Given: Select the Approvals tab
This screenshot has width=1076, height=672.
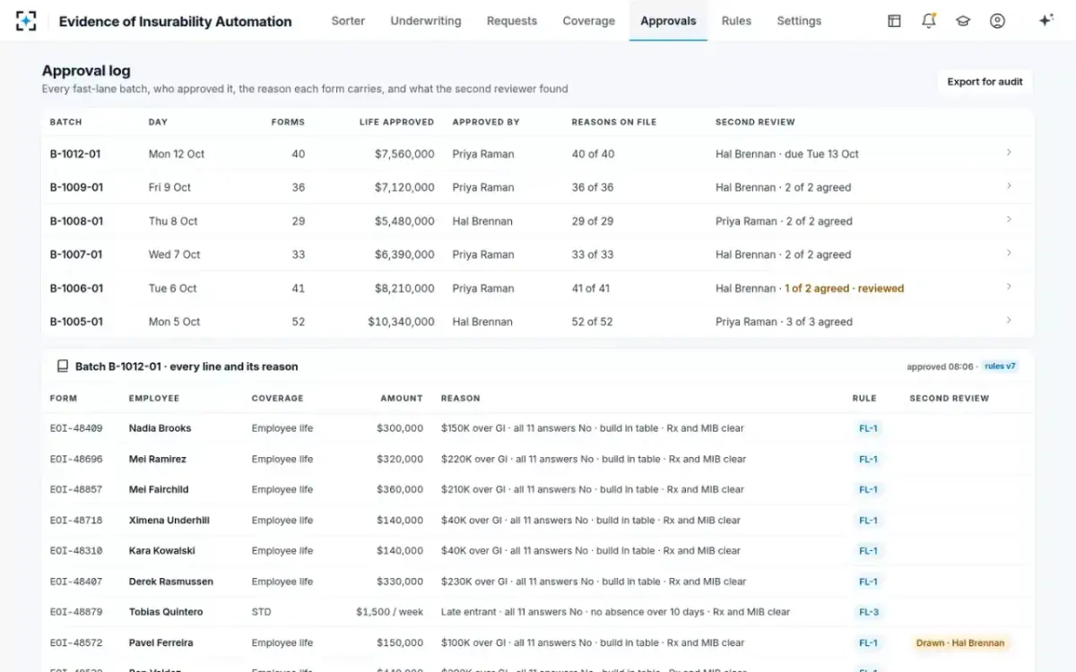Looking at the screenshot, I should (668, 21).
